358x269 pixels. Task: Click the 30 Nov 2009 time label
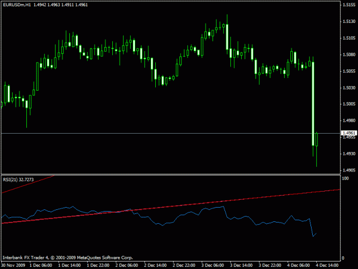[x=13, y=266]
